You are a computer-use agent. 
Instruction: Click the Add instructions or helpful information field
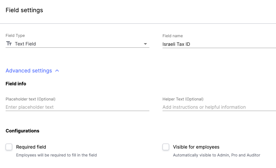tap(219, 107)
